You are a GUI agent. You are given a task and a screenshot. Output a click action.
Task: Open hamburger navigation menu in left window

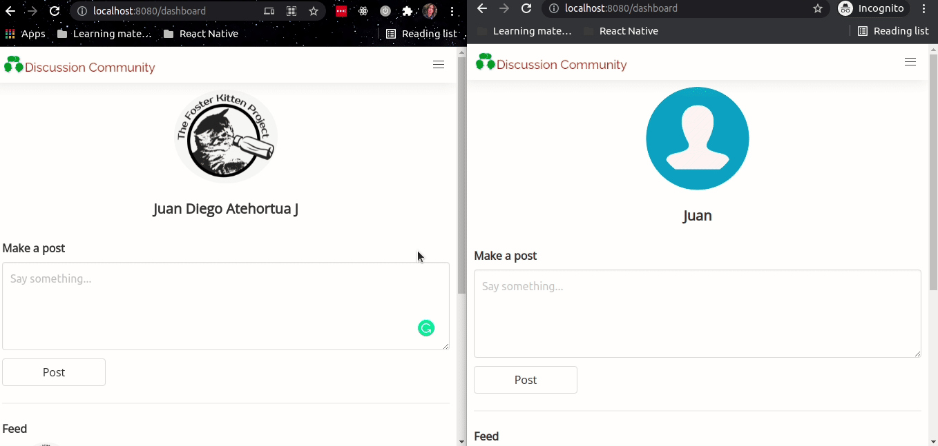click(439, 65)
